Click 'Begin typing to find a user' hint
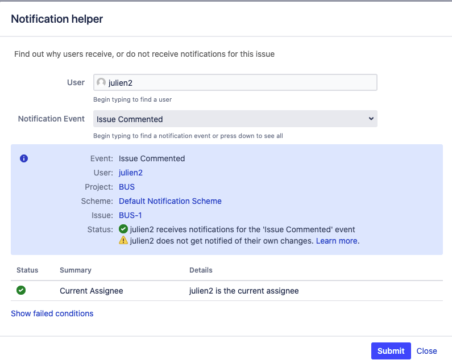The image size is (452, 364). (132, 99)
